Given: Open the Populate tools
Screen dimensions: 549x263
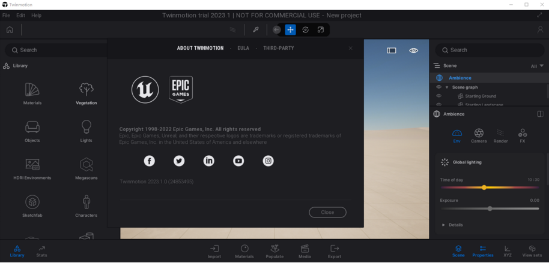Looking at the screenshot, I should (x=274, y=252).
